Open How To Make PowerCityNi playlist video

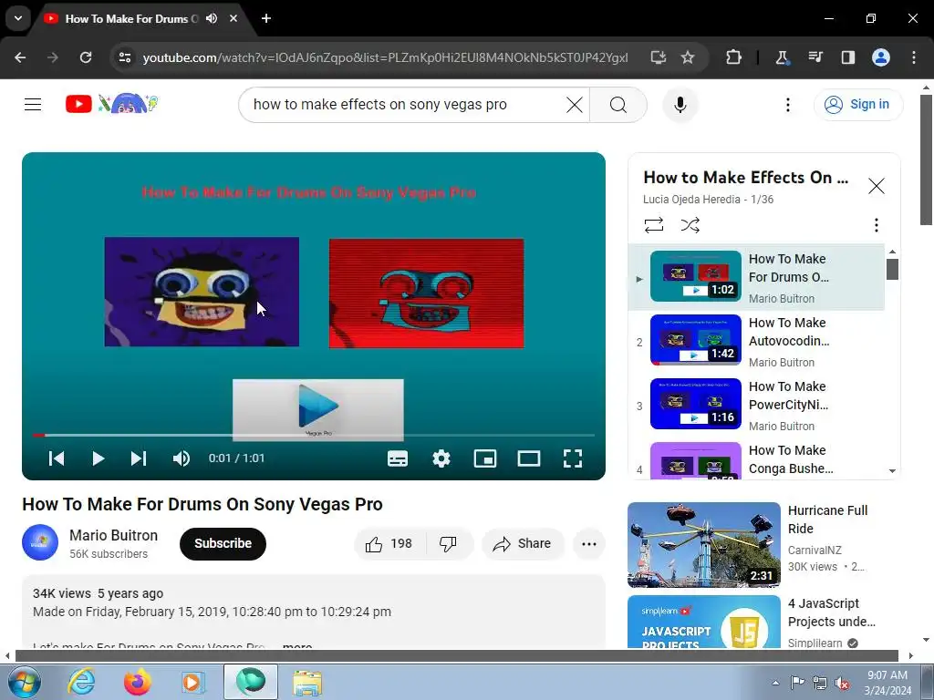pos(756,406)
